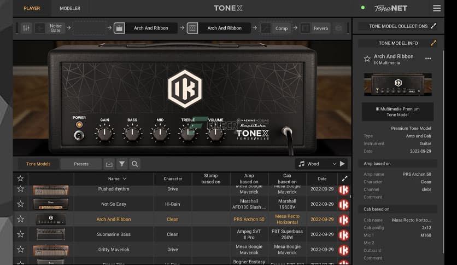Screen dimensions: 457x265
Task: Open the Presets tab
Action: point(81,164)
